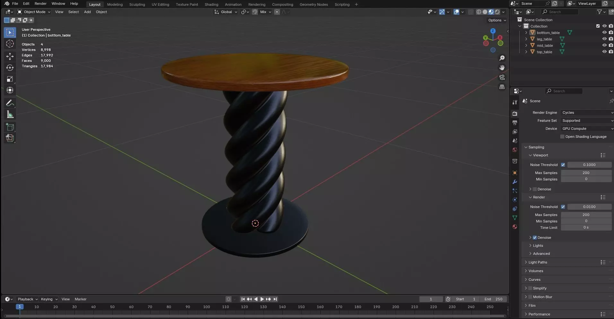Open the Material properties tab
The width and height of the screenshot is (614, 319).
click(x=515, y=227)
